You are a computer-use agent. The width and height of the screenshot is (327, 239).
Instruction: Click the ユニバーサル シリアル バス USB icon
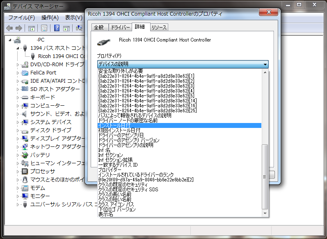tap(25, 204)
